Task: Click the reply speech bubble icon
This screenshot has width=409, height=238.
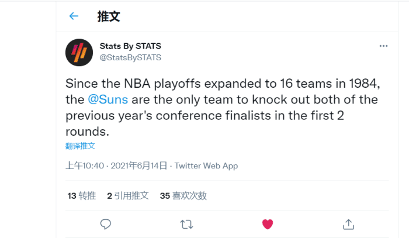Action: coord(106,224)
